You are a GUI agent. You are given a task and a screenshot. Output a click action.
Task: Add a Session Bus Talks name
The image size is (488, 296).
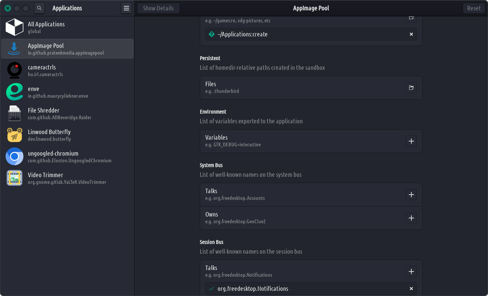pos(411,271)
